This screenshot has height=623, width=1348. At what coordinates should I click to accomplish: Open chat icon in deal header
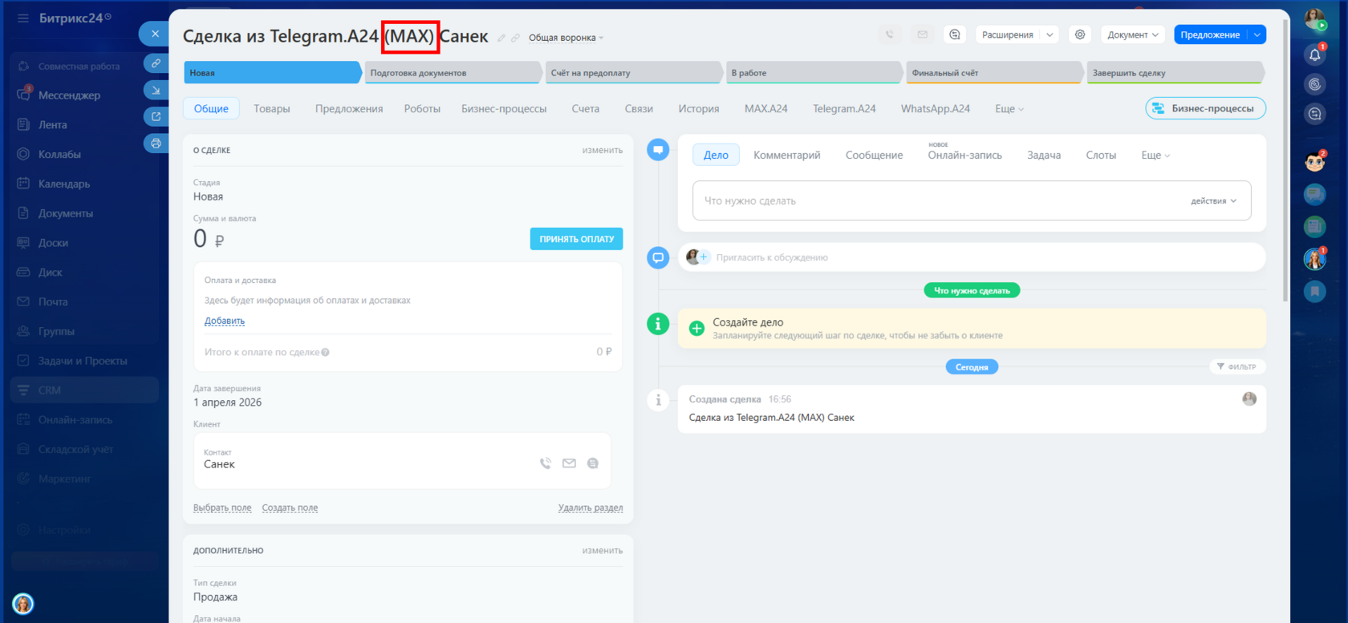pos(955,34)
